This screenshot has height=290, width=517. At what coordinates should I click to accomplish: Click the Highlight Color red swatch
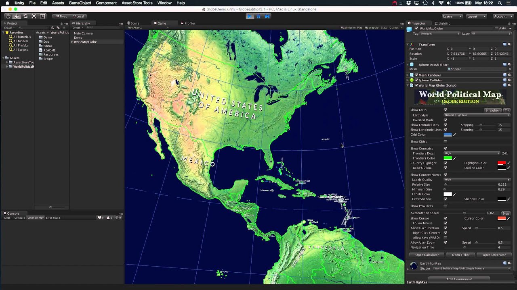tap(501, 163)
